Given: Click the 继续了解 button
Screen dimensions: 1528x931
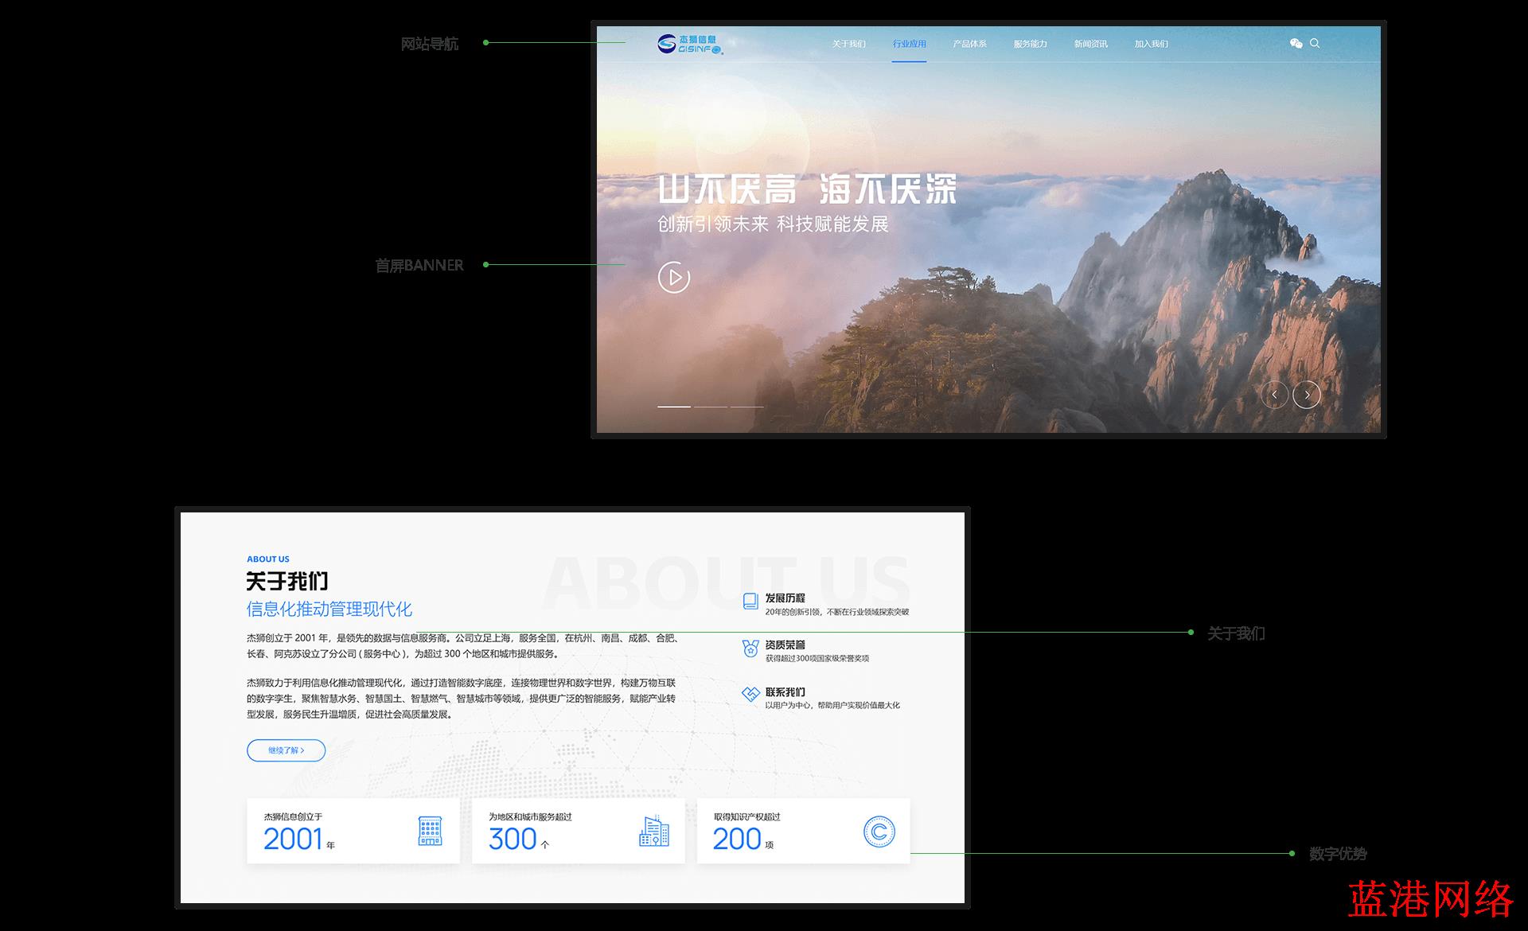Looking at the screenshot, I should (x=286, y=750).
